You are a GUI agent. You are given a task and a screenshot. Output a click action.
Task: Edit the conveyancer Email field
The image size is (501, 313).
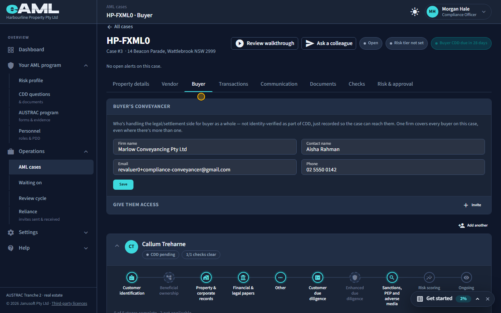[205, 167]
